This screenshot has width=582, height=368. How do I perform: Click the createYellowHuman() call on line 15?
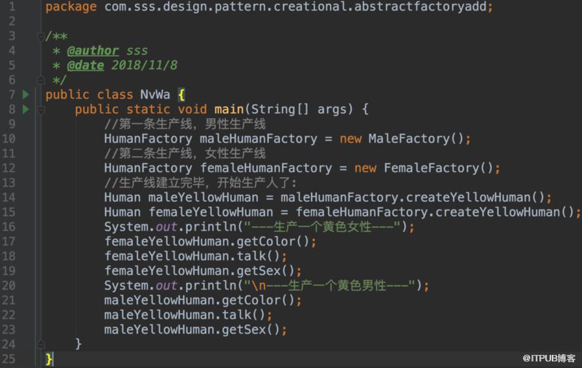coord(505,212)
